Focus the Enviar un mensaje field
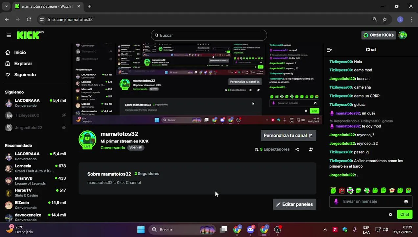Screen dimensions: 418x237 click(371, 201)
